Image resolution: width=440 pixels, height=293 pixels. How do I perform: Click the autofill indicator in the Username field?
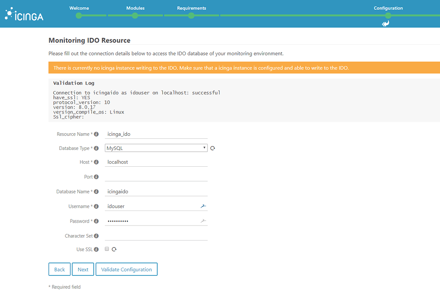click(x=202, y=206)
